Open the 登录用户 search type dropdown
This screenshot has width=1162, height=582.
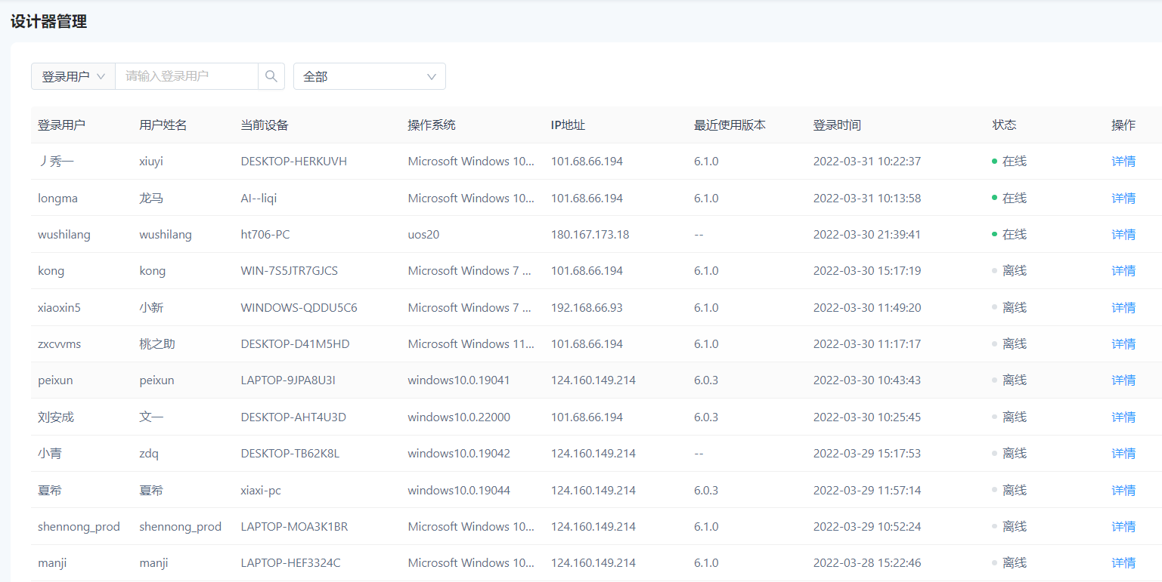[x=73, y=76]
